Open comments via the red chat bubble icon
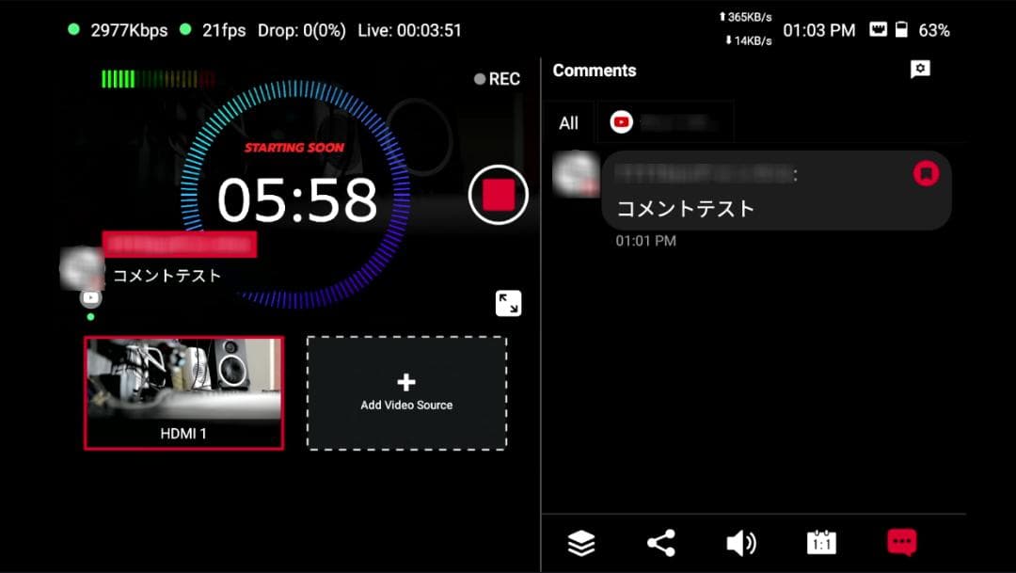Viewport: 1016px width, 573px height. coord(901,542)
